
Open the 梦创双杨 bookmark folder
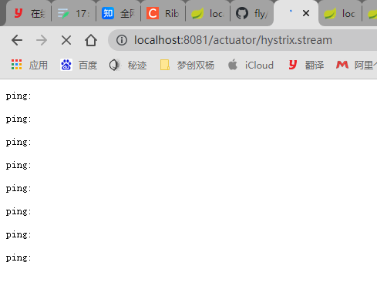click(x=187, y=65)
